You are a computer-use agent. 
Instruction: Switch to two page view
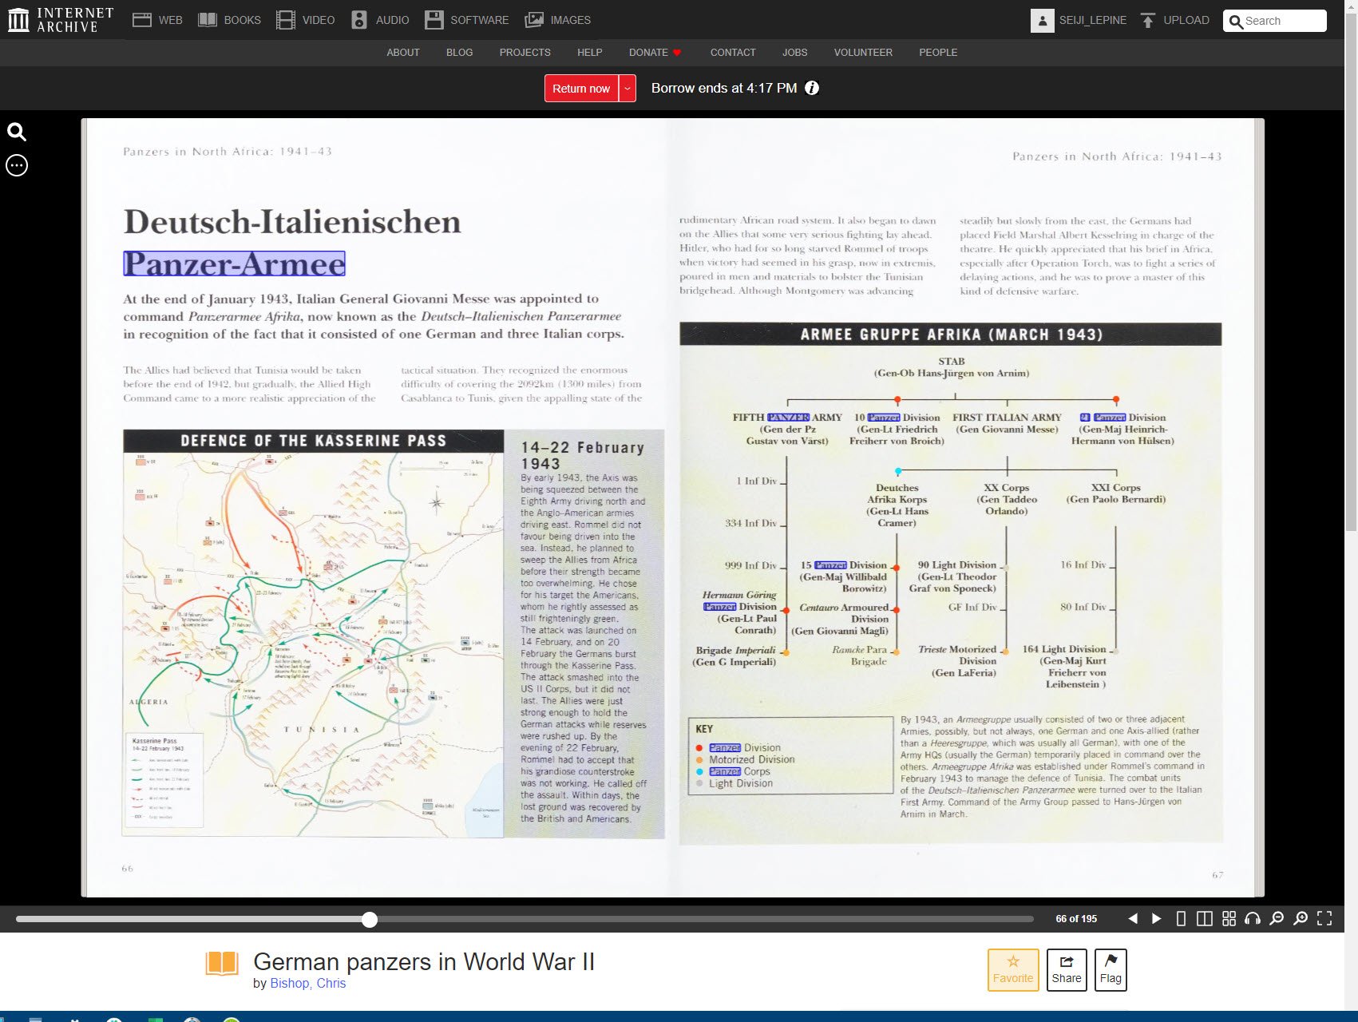click(1205, 919)
